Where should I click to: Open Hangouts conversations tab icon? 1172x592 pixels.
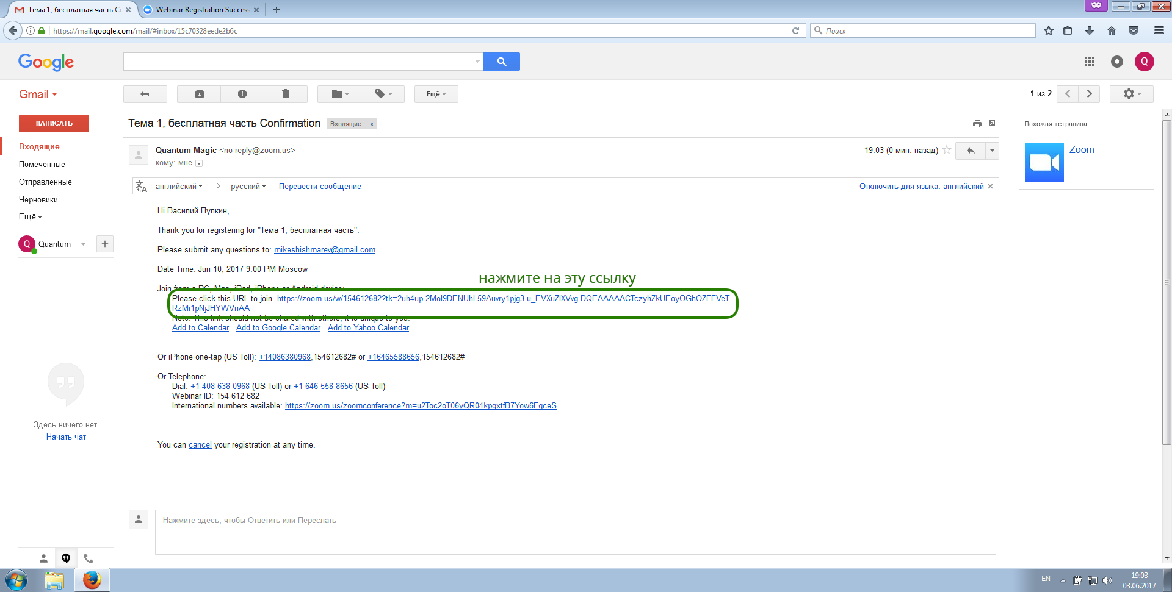66,558
